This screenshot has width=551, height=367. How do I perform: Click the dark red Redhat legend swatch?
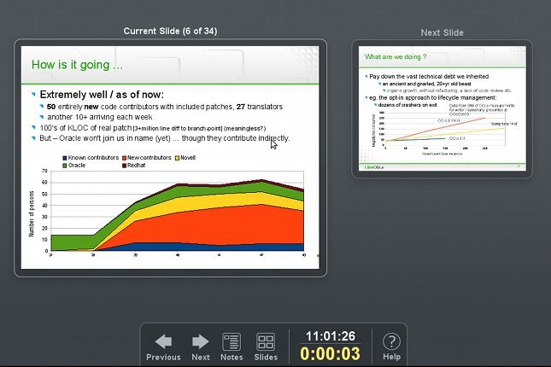point(125,165)
